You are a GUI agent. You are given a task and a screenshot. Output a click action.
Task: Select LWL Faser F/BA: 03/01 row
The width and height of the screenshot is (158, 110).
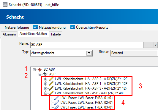[86, 107]
